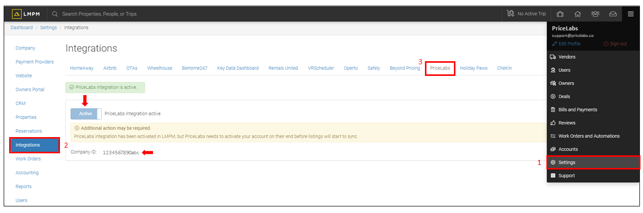Switch to the VRScheduler tab

(x=321, y=68)
